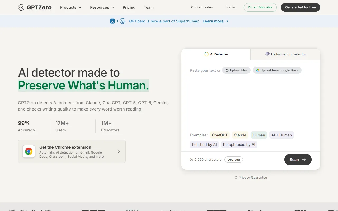Click the GPTZero logo icon
The width and height of the screenshot is (338, 211).
[21, 7]
